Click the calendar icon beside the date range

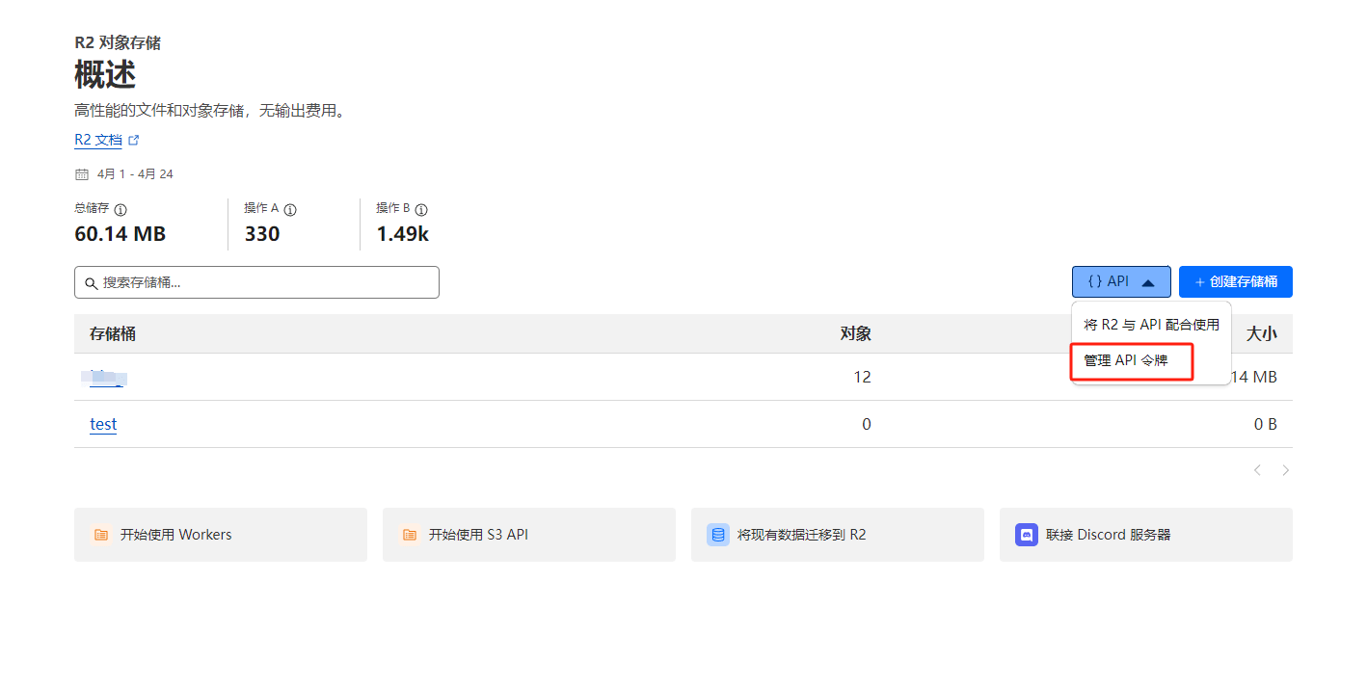82,174
